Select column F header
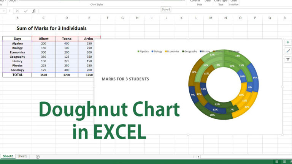292x164 pixels. point(108,18)
